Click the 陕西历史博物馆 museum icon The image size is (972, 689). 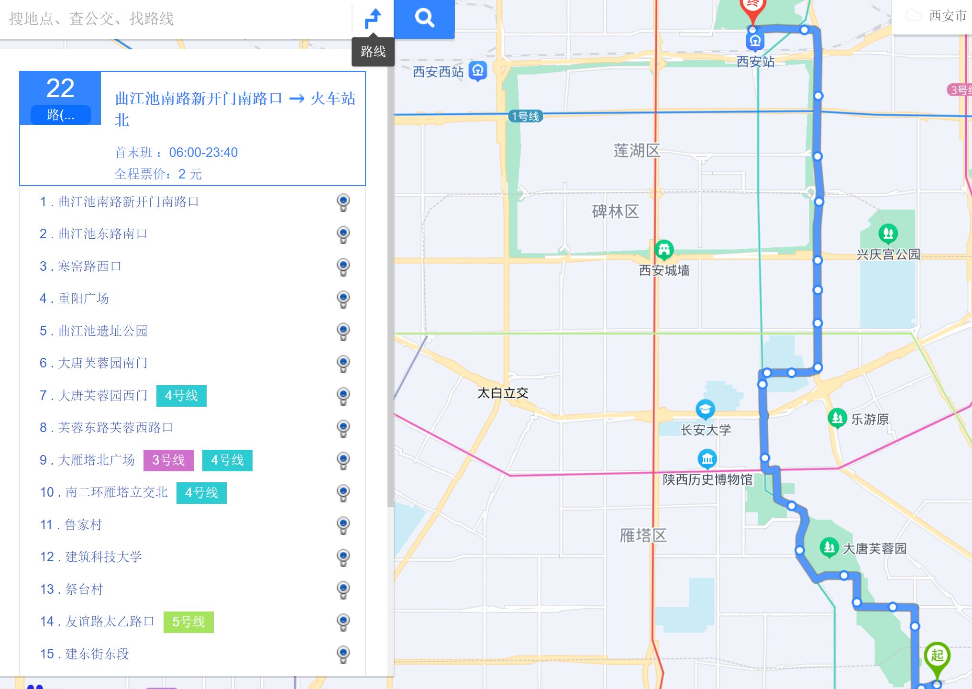click(707, 459)
